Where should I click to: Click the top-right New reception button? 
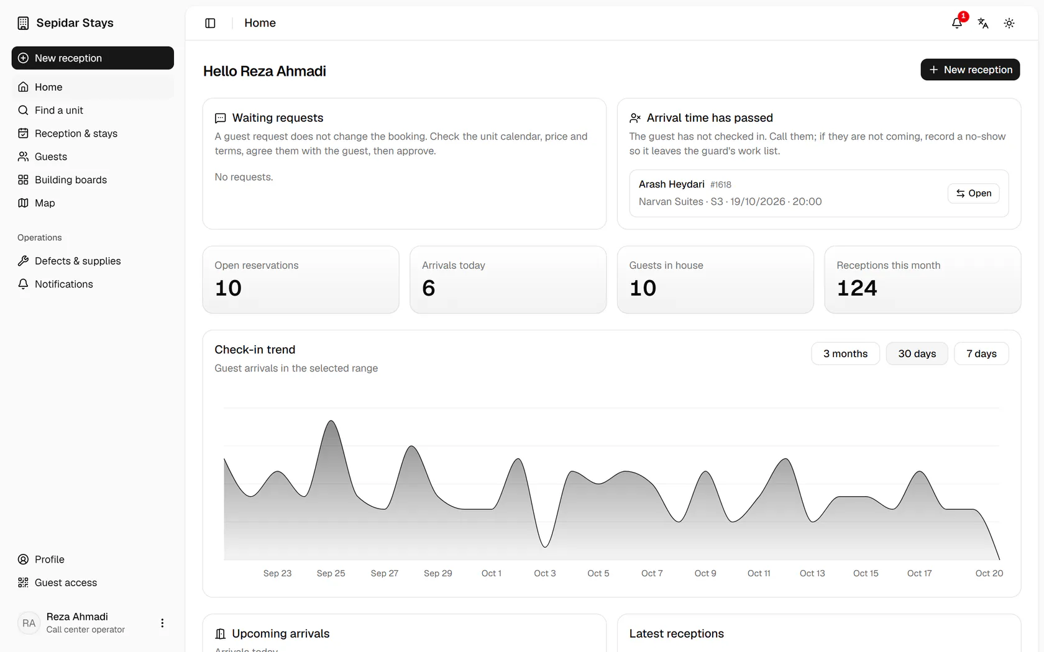coord(970,70)
